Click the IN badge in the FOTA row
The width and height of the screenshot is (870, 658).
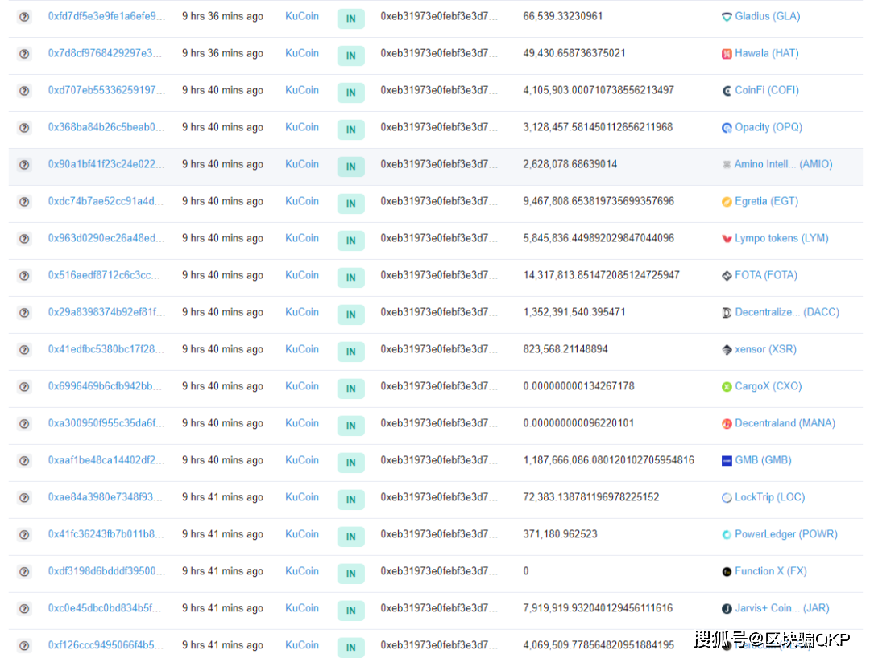(350, 278)
